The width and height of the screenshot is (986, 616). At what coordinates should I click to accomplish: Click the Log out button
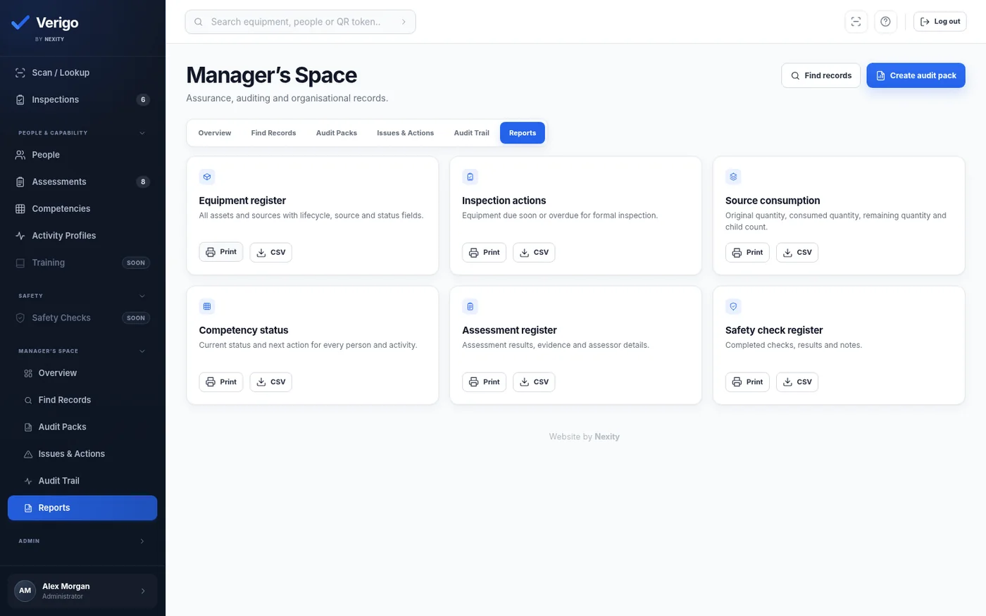pyautogui.click(x=940, y=22)
